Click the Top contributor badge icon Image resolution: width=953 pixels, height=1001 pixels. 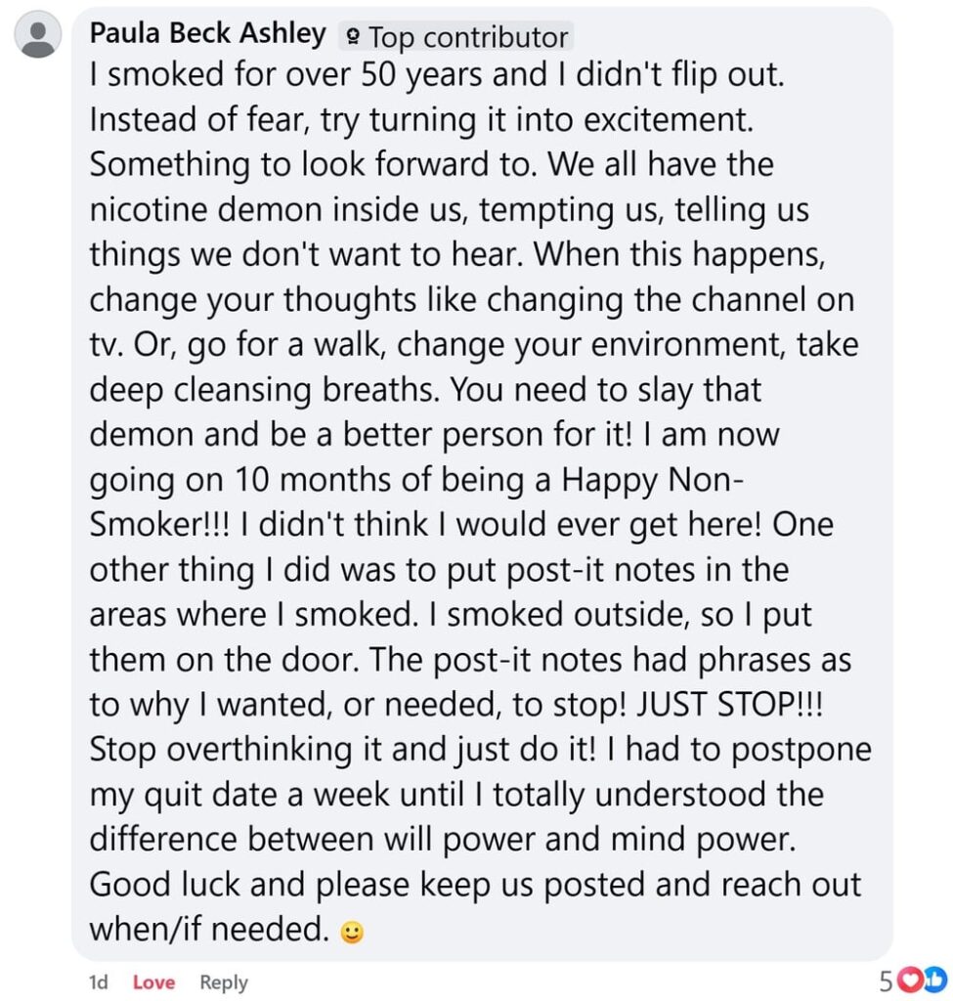352,38
